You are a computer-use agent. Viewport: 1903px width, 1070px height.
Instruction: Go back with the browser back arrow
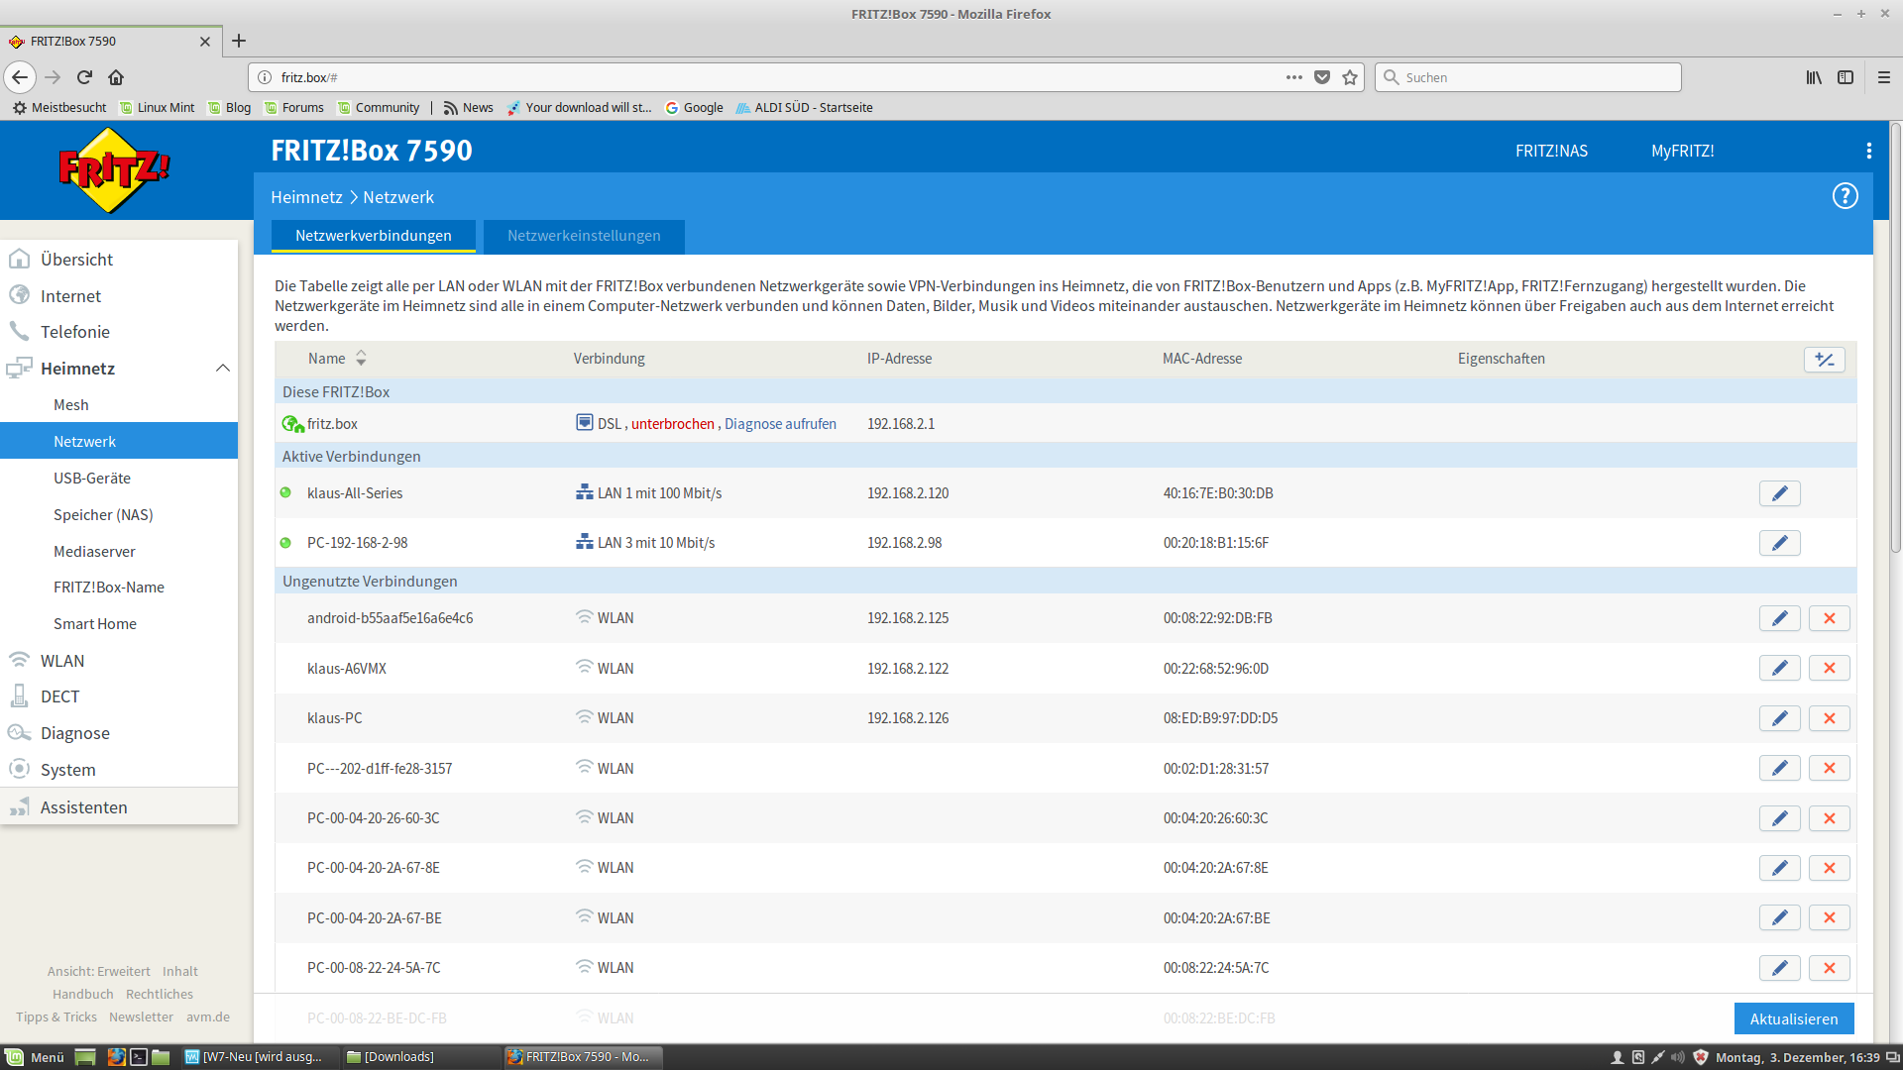point(20,77)
